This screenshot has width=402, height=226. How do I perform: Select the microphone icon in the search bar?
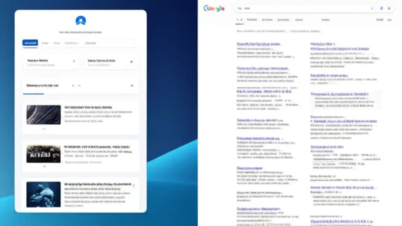pyautogui.click(x=381, y=8)
